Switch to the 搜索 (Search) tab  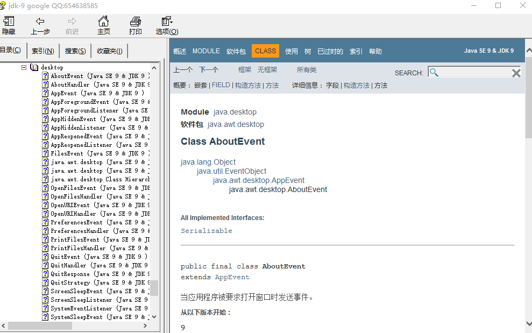point(75,51)
